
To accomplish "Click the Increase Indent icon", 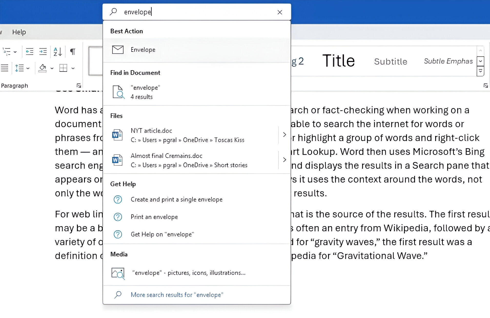I will [43, 52].
